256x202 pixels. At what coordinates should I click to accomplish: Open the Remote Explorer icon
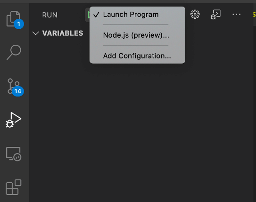[14, 154]
